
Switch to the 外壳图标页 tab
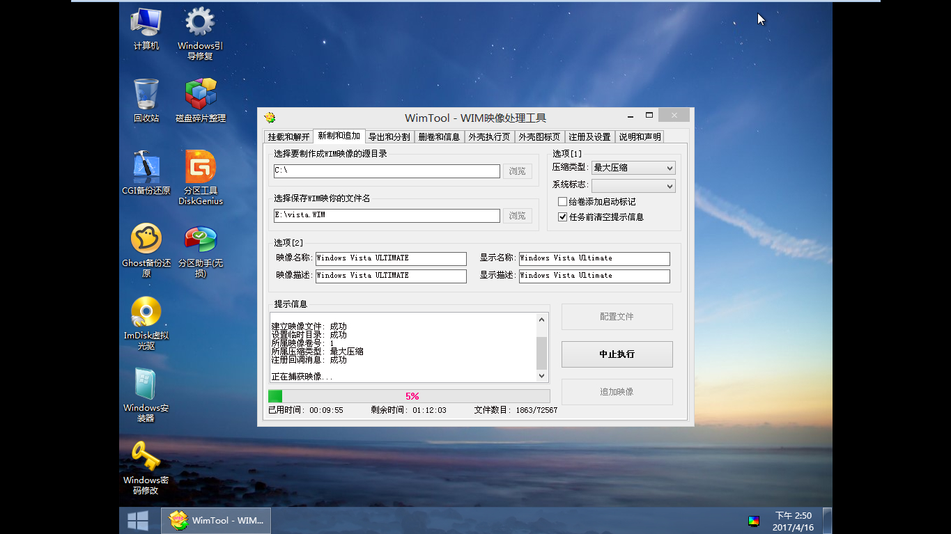[x=540, y=137]
